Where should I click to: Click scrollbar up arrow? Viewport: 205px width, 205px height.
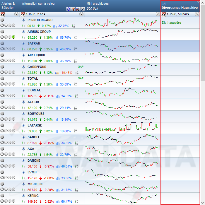click(203, 3)
